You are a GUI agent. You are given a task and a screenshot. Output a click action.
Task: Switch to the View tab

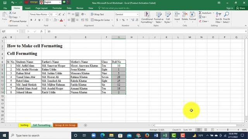(91, 8)
